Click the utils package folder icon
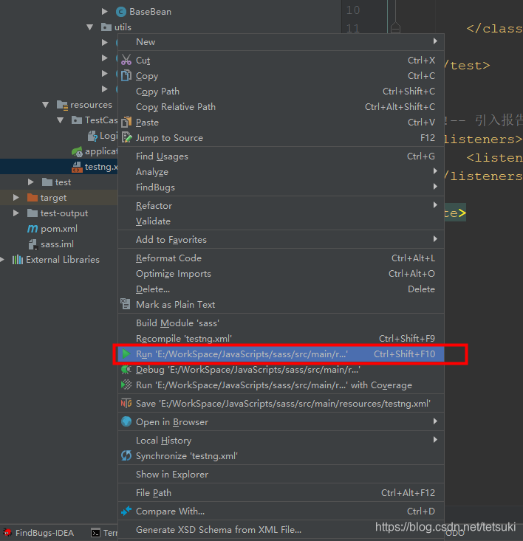 pos(106,27)
